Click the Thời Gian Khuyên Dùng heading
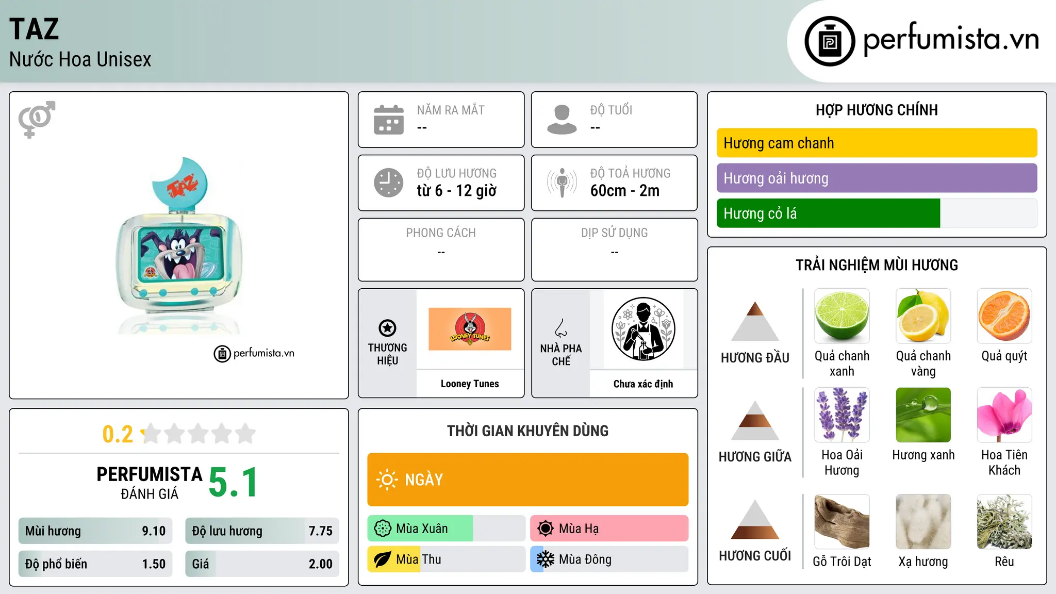 [x=527, y=431]
